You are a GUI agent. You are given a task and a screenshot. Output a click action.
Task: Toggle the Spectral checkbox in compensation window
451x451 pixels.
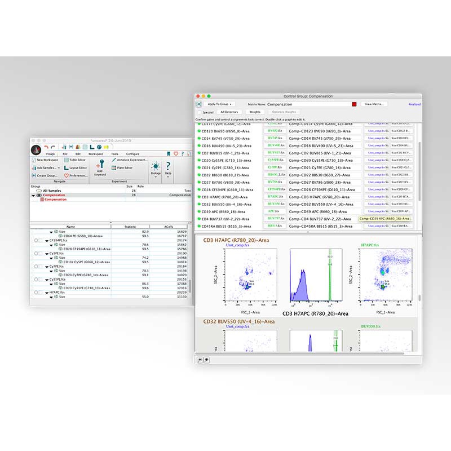[199, 112]
